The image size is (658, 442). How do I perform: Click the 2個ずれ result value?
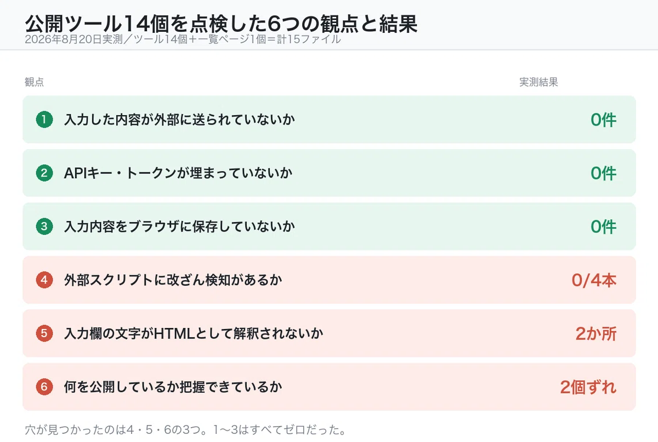tap(588, 387)
